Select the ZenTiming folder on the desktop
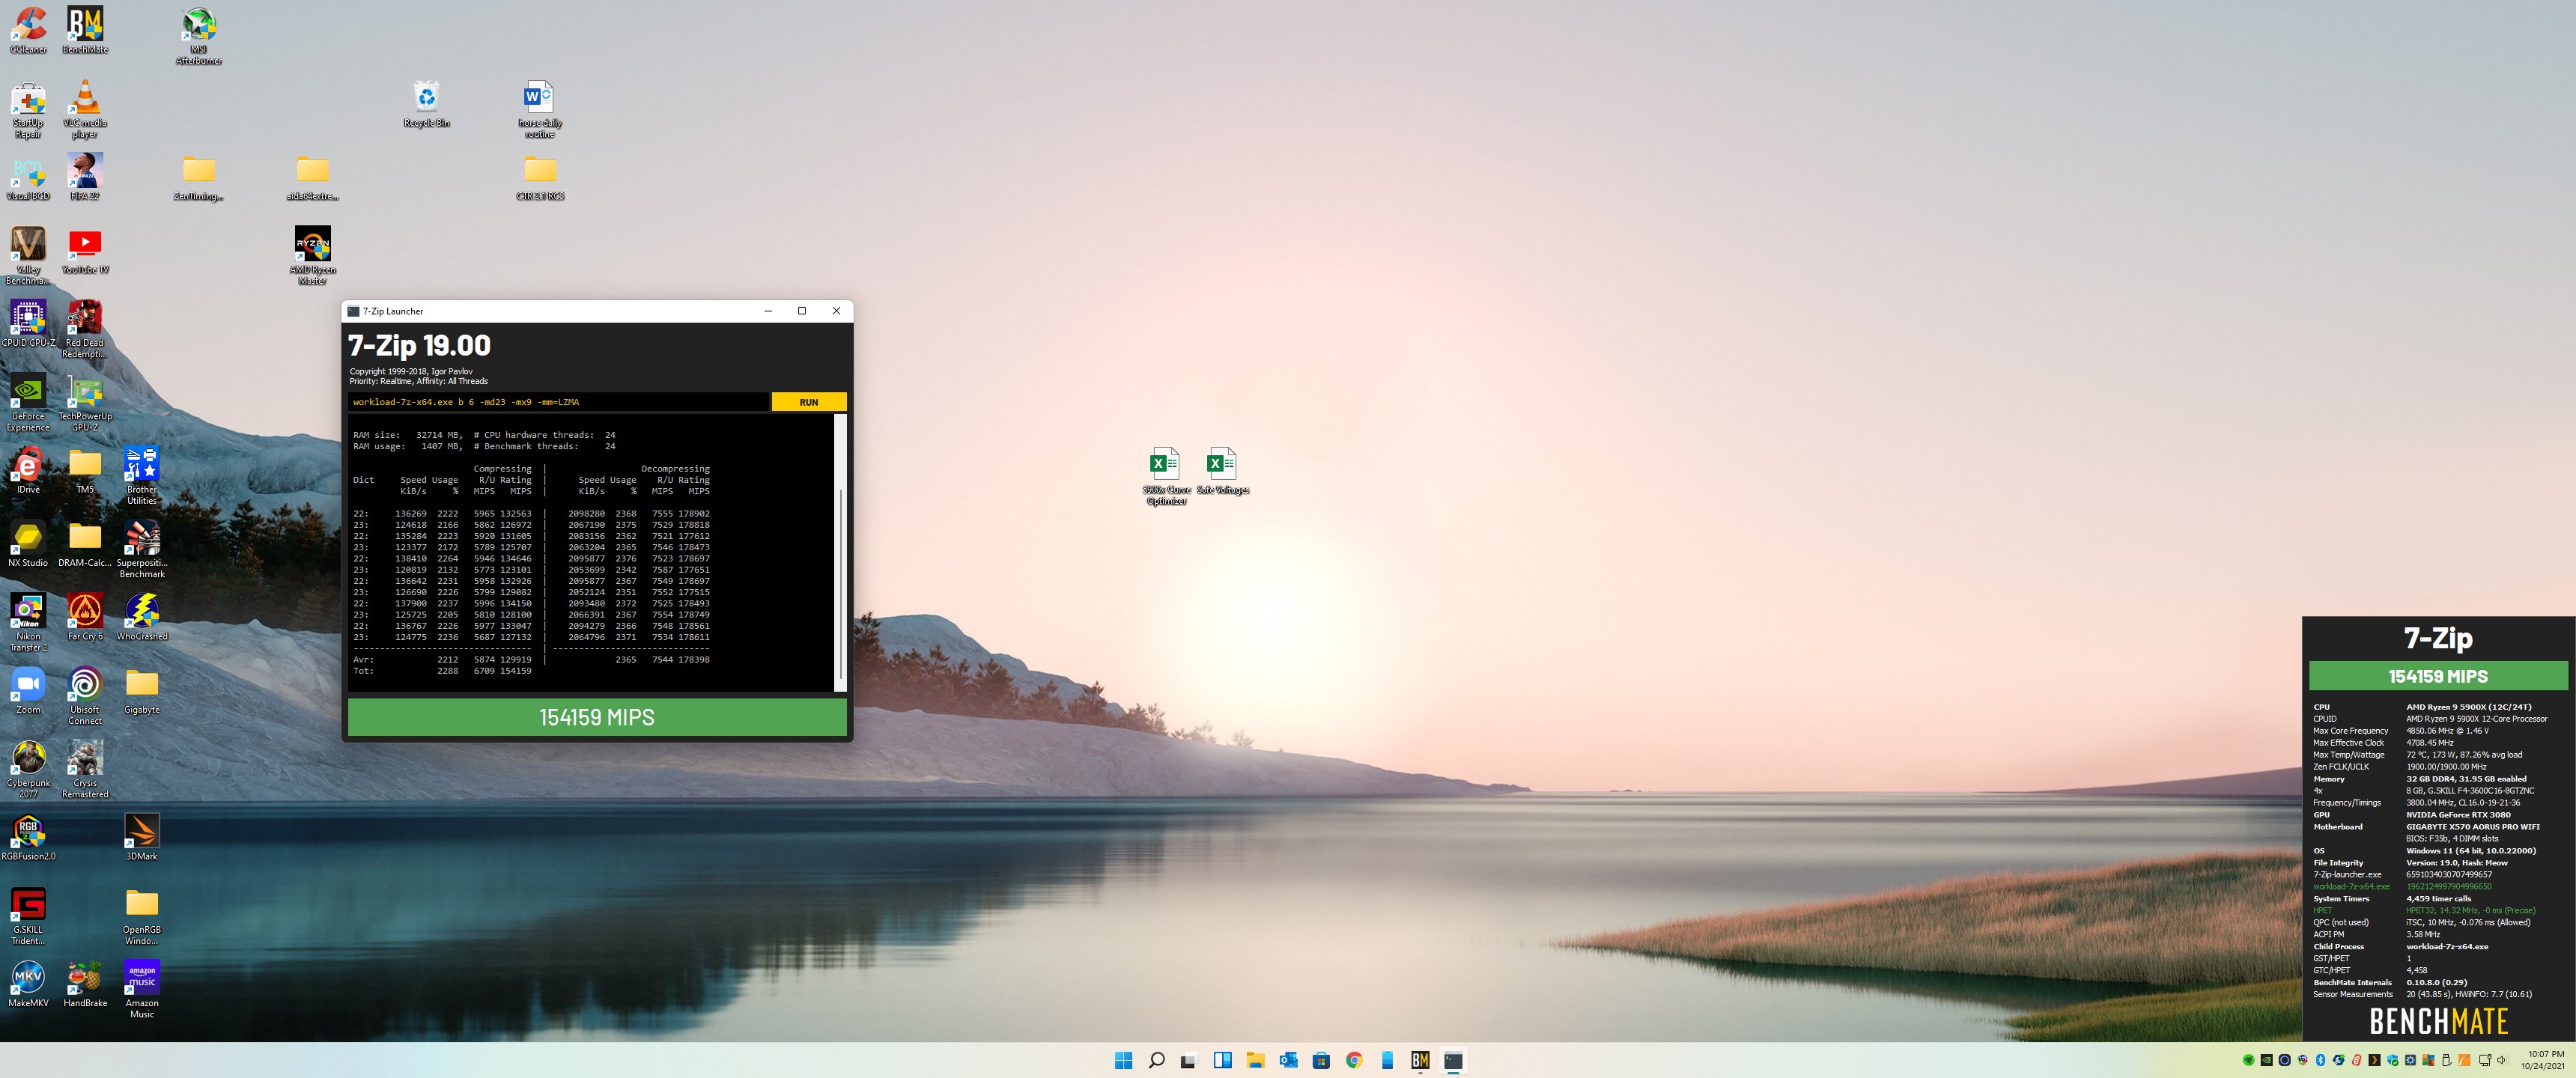This screenshot has width=2576, height=1078. click(x=198, y=178)
